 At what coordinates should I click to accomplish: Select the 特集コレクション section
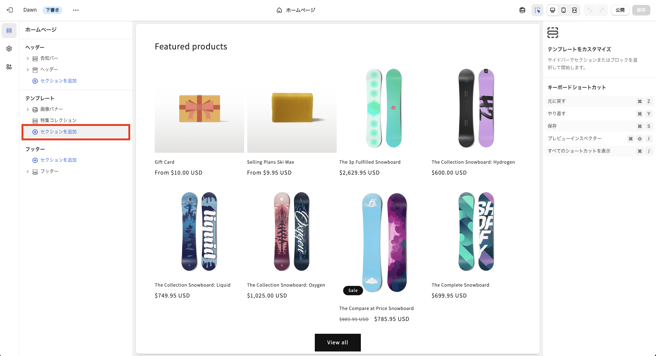59,120
